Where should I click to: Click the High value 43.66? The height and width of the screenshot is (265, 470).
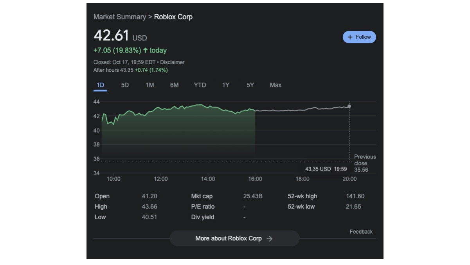pos(149,207)
